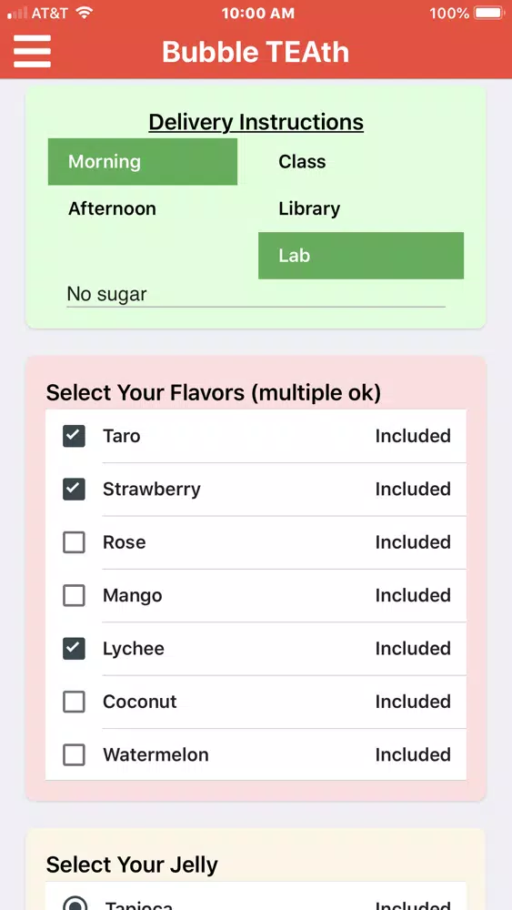Uncheck the Strawberry flavor checkbox
This screenshot has width=512, height=910.
coord(74,490)
